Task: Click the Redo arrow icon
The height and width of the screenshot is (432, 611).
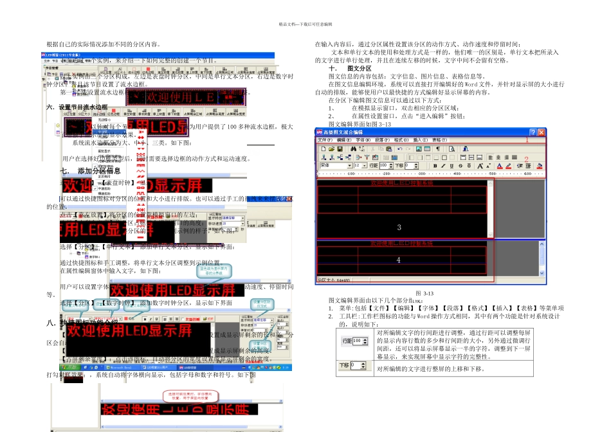Action: point(408,148)
